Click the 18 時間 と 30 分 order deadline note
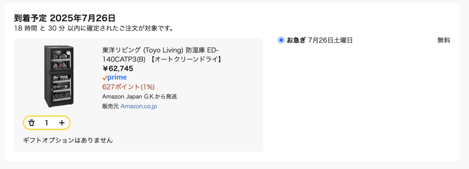This screenshot has height=169, width=469. pyautogui.click(x=94, y=29)
